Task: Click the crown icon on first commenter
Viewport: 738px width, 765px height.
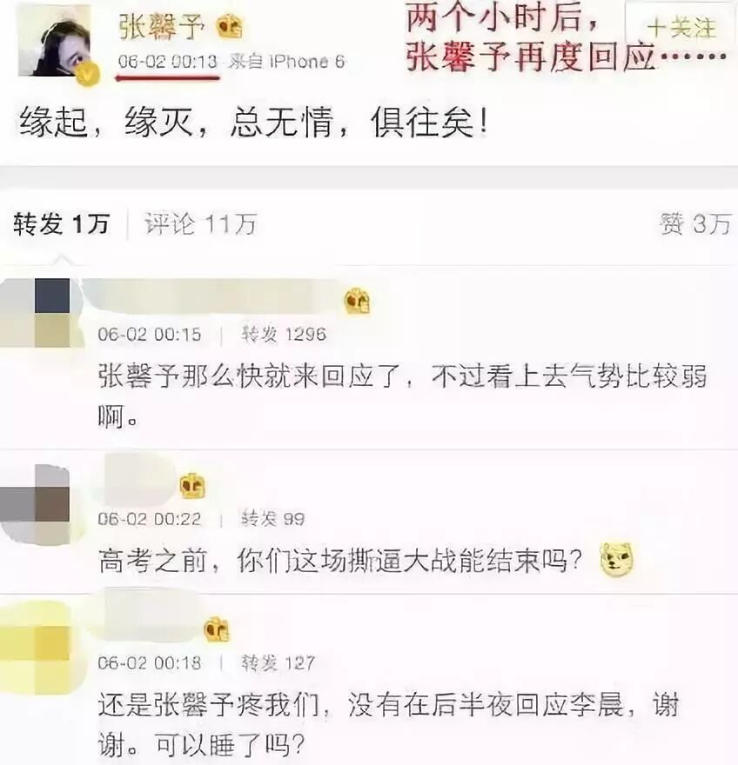Action: (357, 301)
